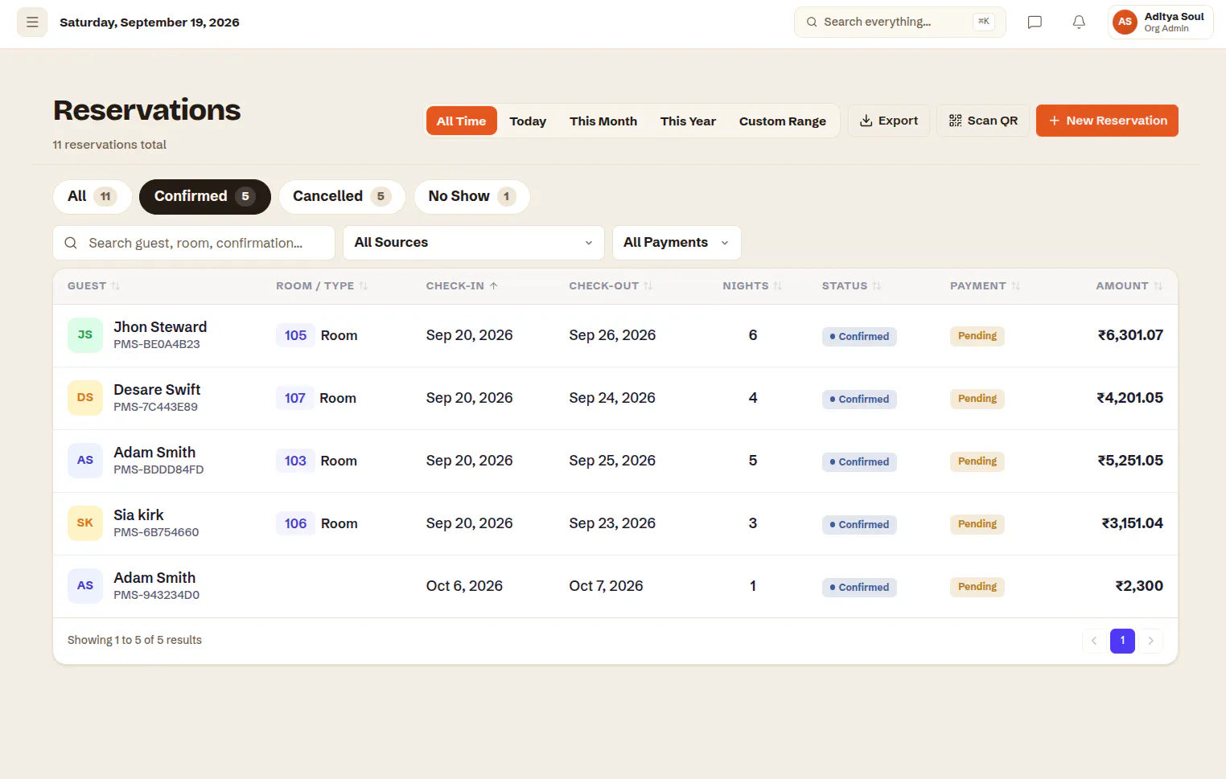Screen dimensions: 1226x779
Task: Sort by Payment column
Action: (x=985, y=286)
